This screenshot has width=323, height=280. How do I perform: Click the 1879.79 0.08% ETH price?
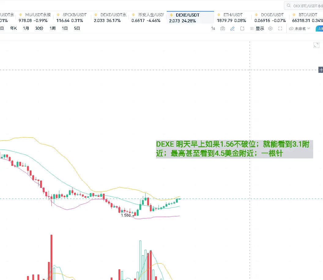click(x=231, y=21)
